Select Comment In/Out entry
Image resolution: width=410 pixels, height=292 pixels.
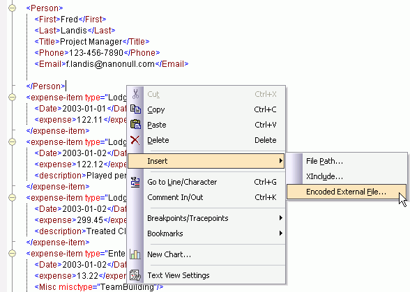pos(206,197)
